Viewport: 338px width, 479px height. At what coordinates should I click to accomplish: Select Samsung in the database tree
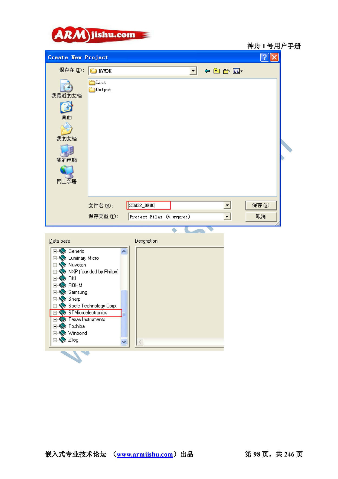click(78, 292)
